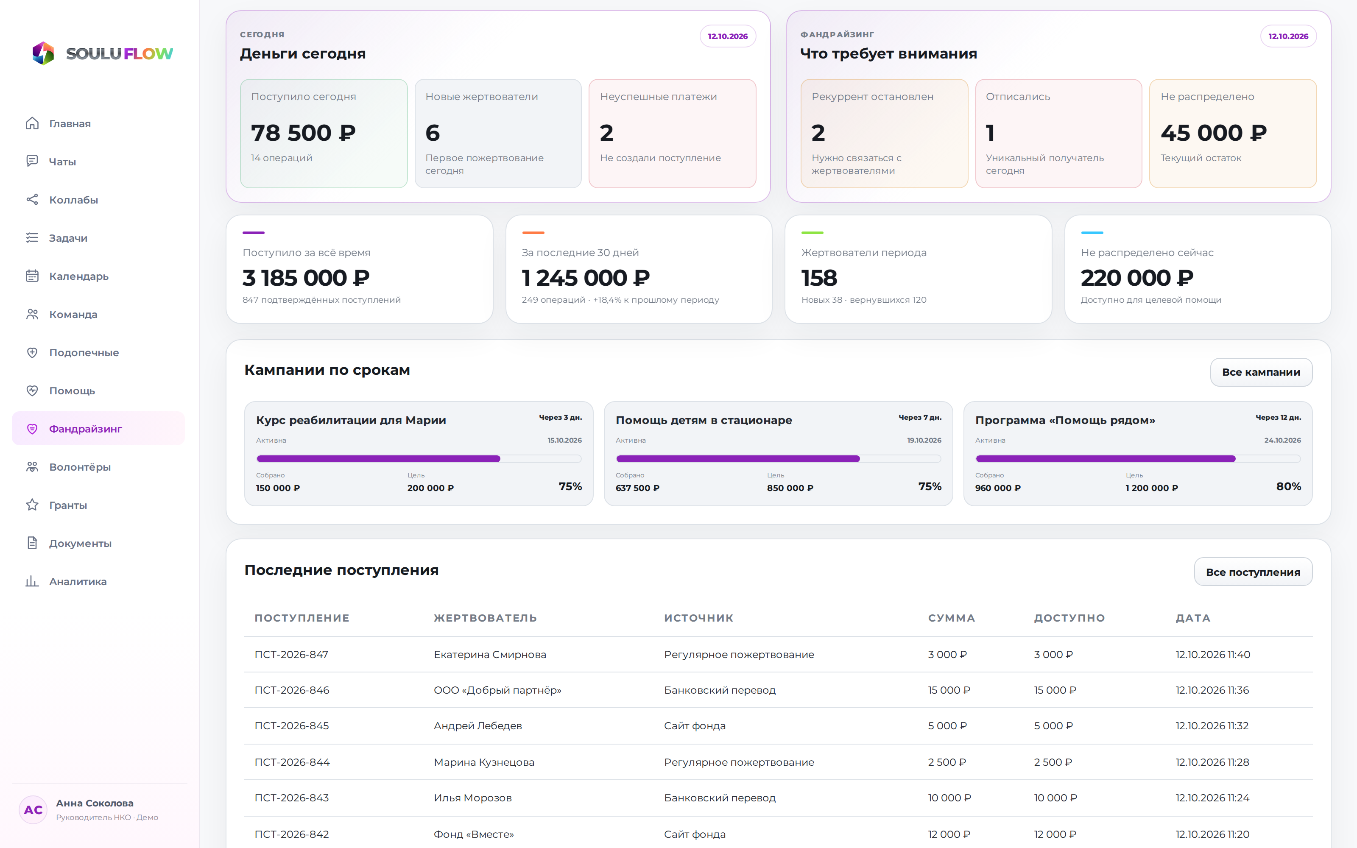Click donor Илья Морозов in table
The height and width of the screenshot is (848, 1357).
473,798
